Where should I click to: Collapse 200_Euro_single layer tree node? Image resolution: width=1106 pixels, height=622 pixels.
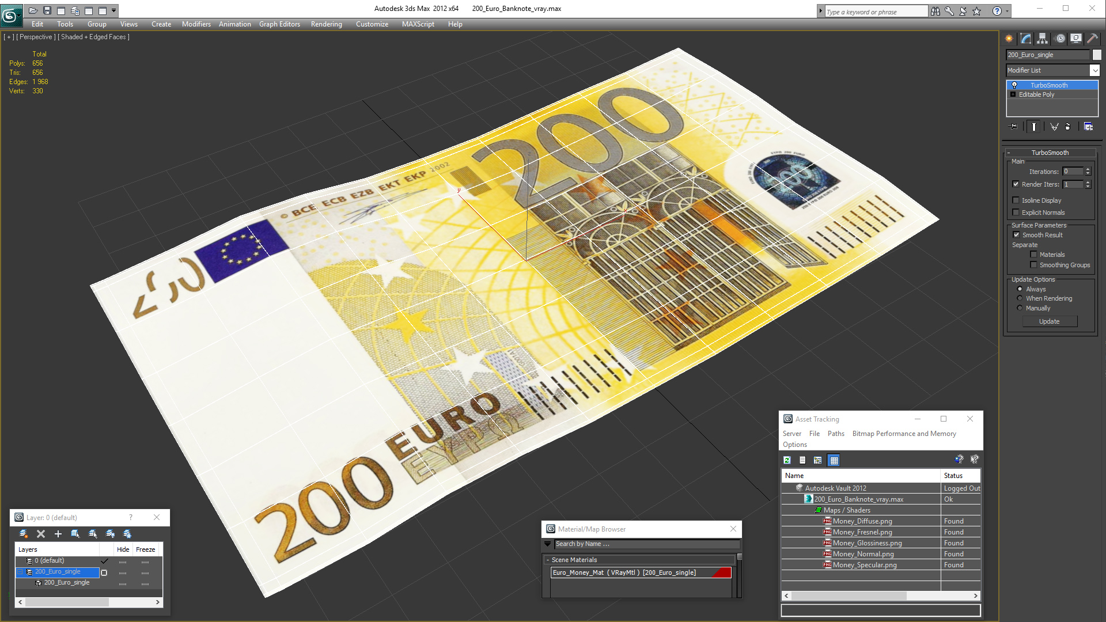coord(20,572)
